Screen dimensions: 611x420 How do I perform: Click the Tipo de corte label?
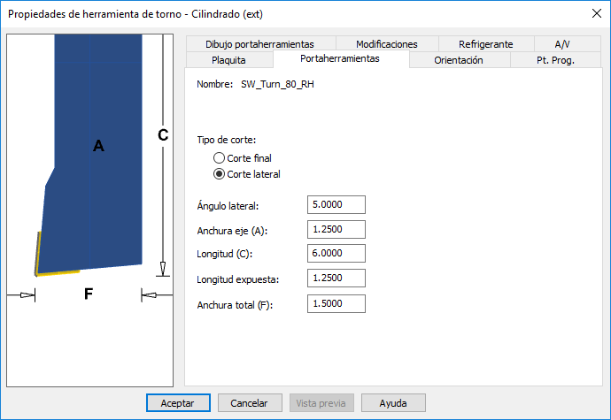[x=227, y=140]
